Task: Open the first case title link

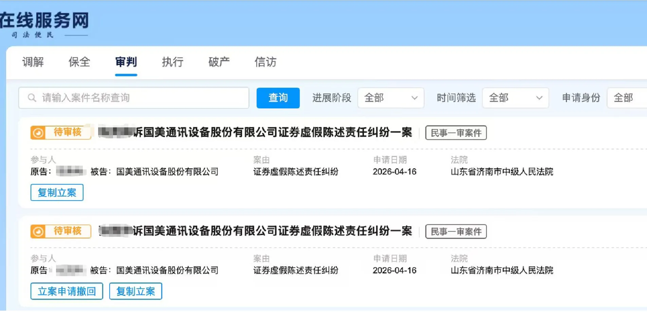Action: tap(255, 132)
